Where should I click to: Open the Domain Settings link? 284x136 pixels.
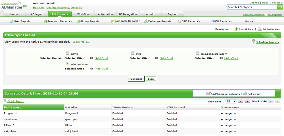point(254,15)
